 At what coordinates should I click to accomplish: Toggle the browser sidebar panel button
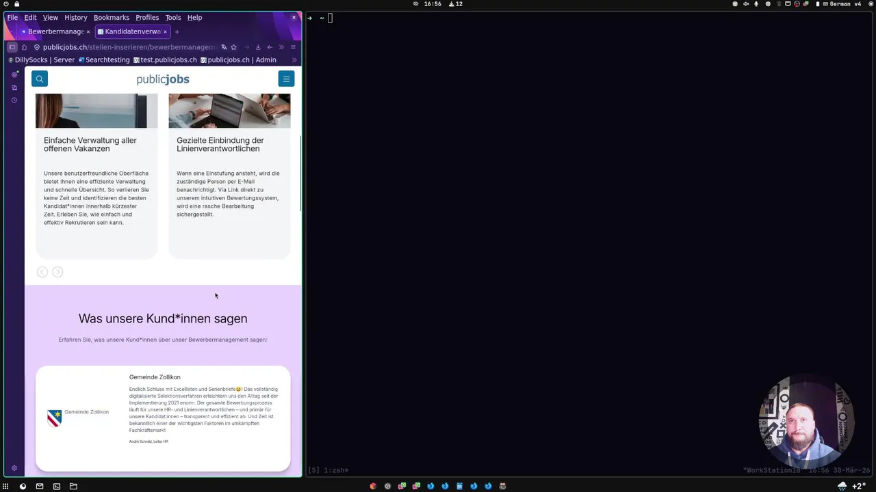12,47
